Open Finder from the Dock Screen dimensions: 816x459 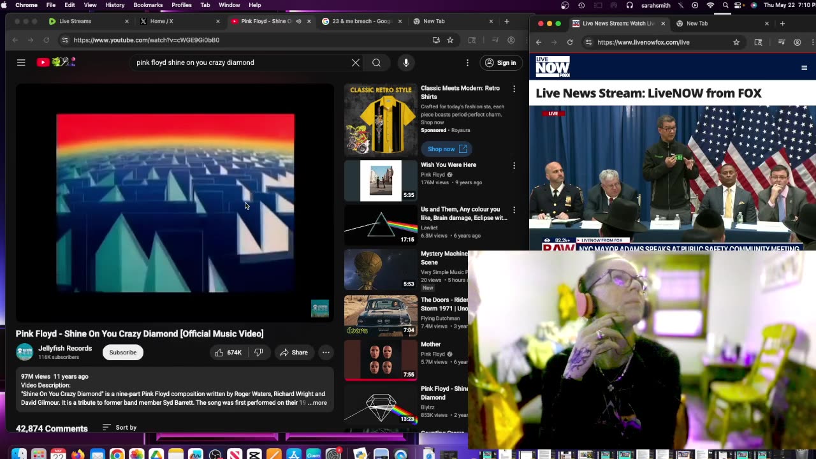click(19, 455)
